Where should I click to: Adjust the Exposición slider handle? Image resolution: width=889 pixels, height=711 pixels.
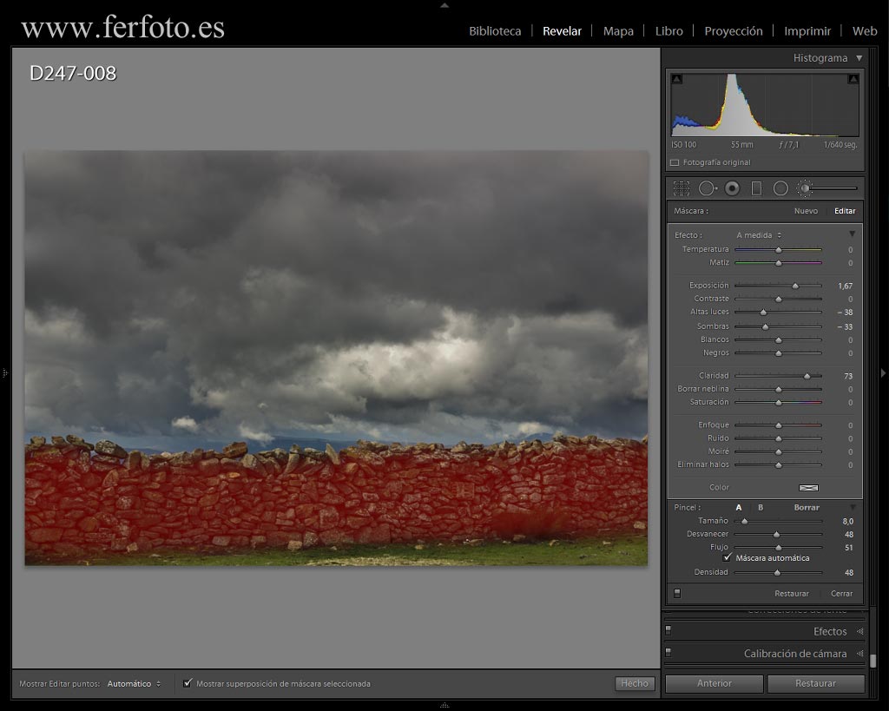click(795, 286)
